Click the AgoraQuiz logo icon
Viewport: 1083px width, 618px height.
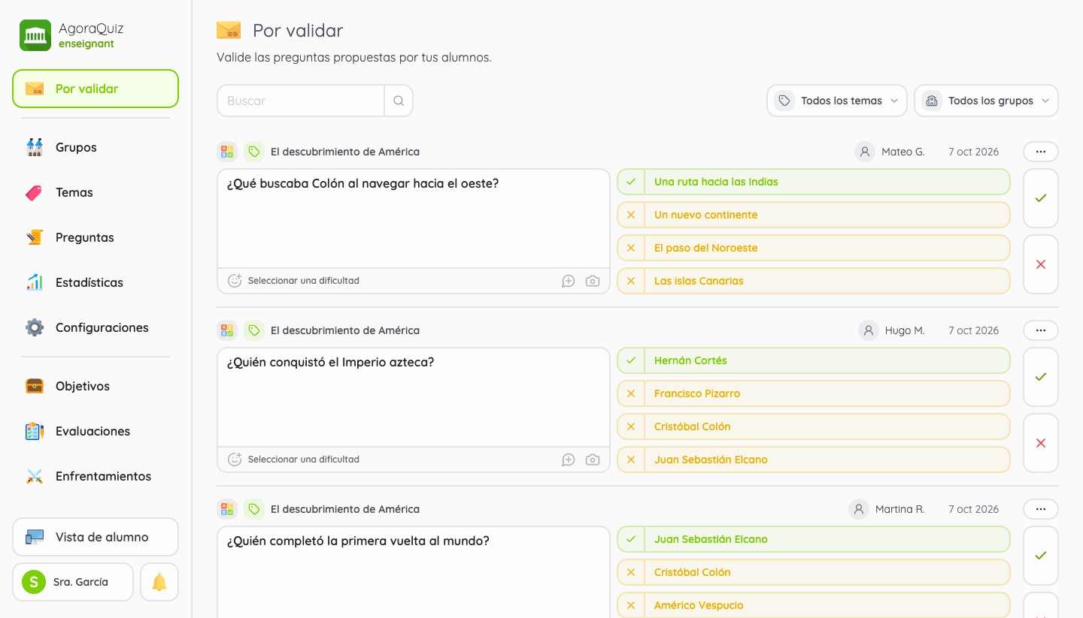[35, 35]
